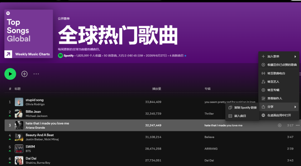Open more options for the Ariana Grande track row

298,125
